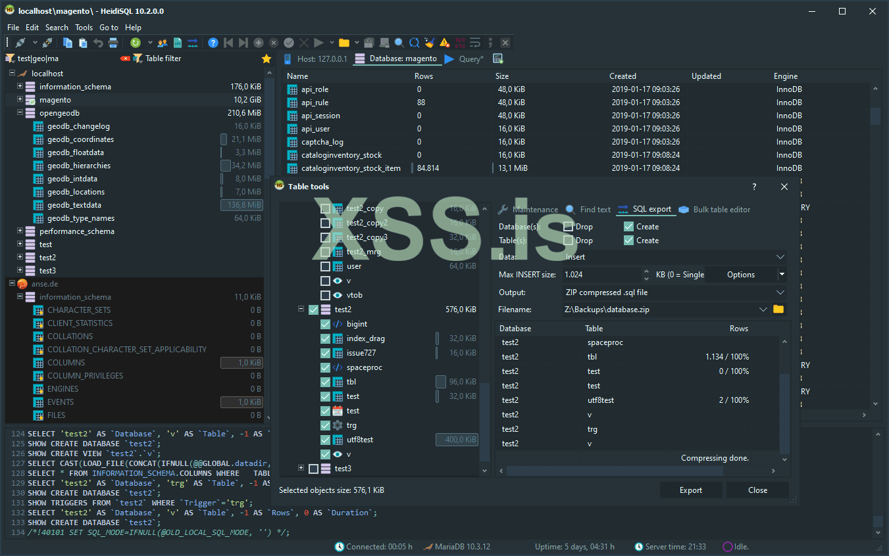Check the user table checkbox
This screenshot has height=556, width=889.
pyautogui.click(x=325, y=266)
